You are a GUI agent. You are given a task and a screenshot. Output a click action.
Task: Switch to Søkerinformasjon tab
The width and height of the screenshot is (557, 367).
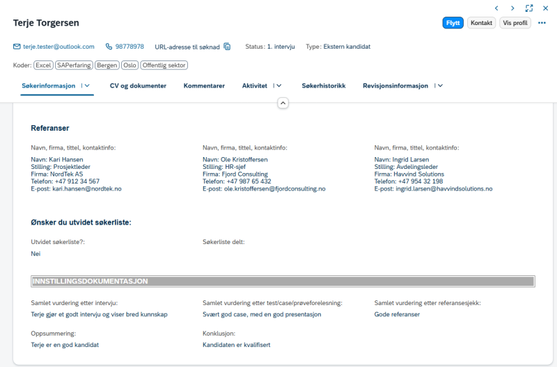[x=48, y=85]
